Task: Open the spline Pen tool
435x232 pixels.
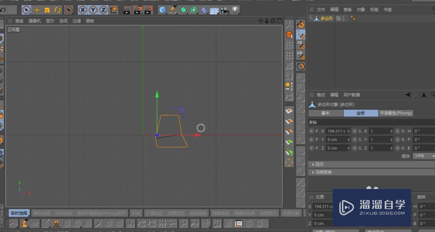Action: 173,10
